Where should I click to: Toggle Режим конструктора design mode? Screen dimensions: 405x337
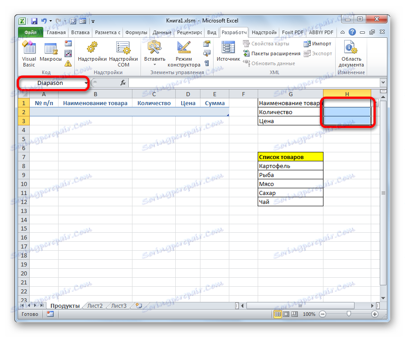coord(184,54)
